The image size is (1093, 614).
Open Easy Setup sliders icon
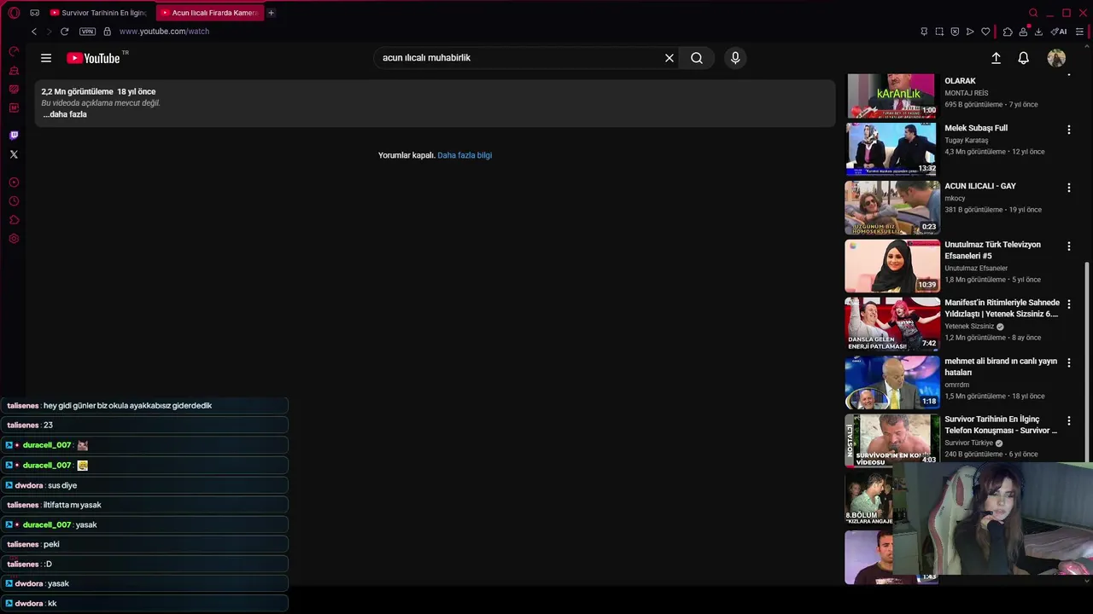pos(1079,32)
